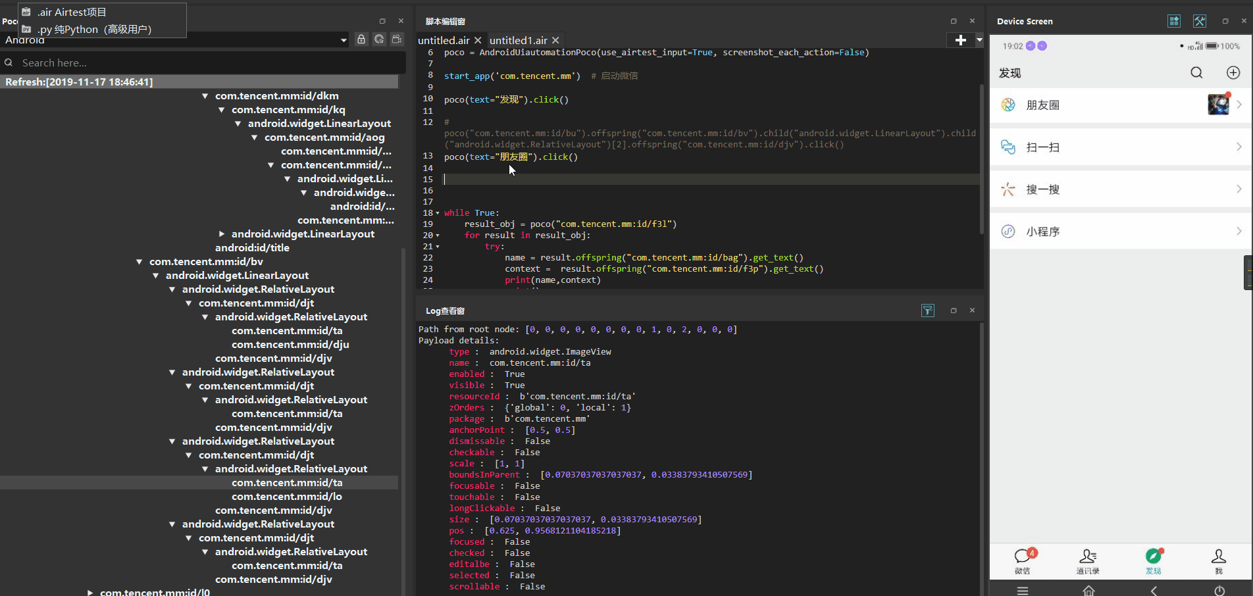
Task: Select the highlighted com.tencent.mm:id/ta node
Action: click(287, 482)
